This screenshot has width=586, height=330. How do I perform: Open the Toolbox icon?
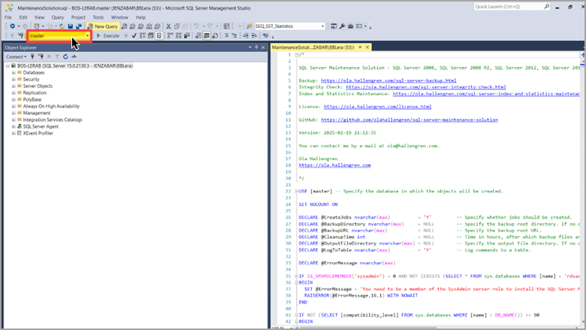coord(351,26)
